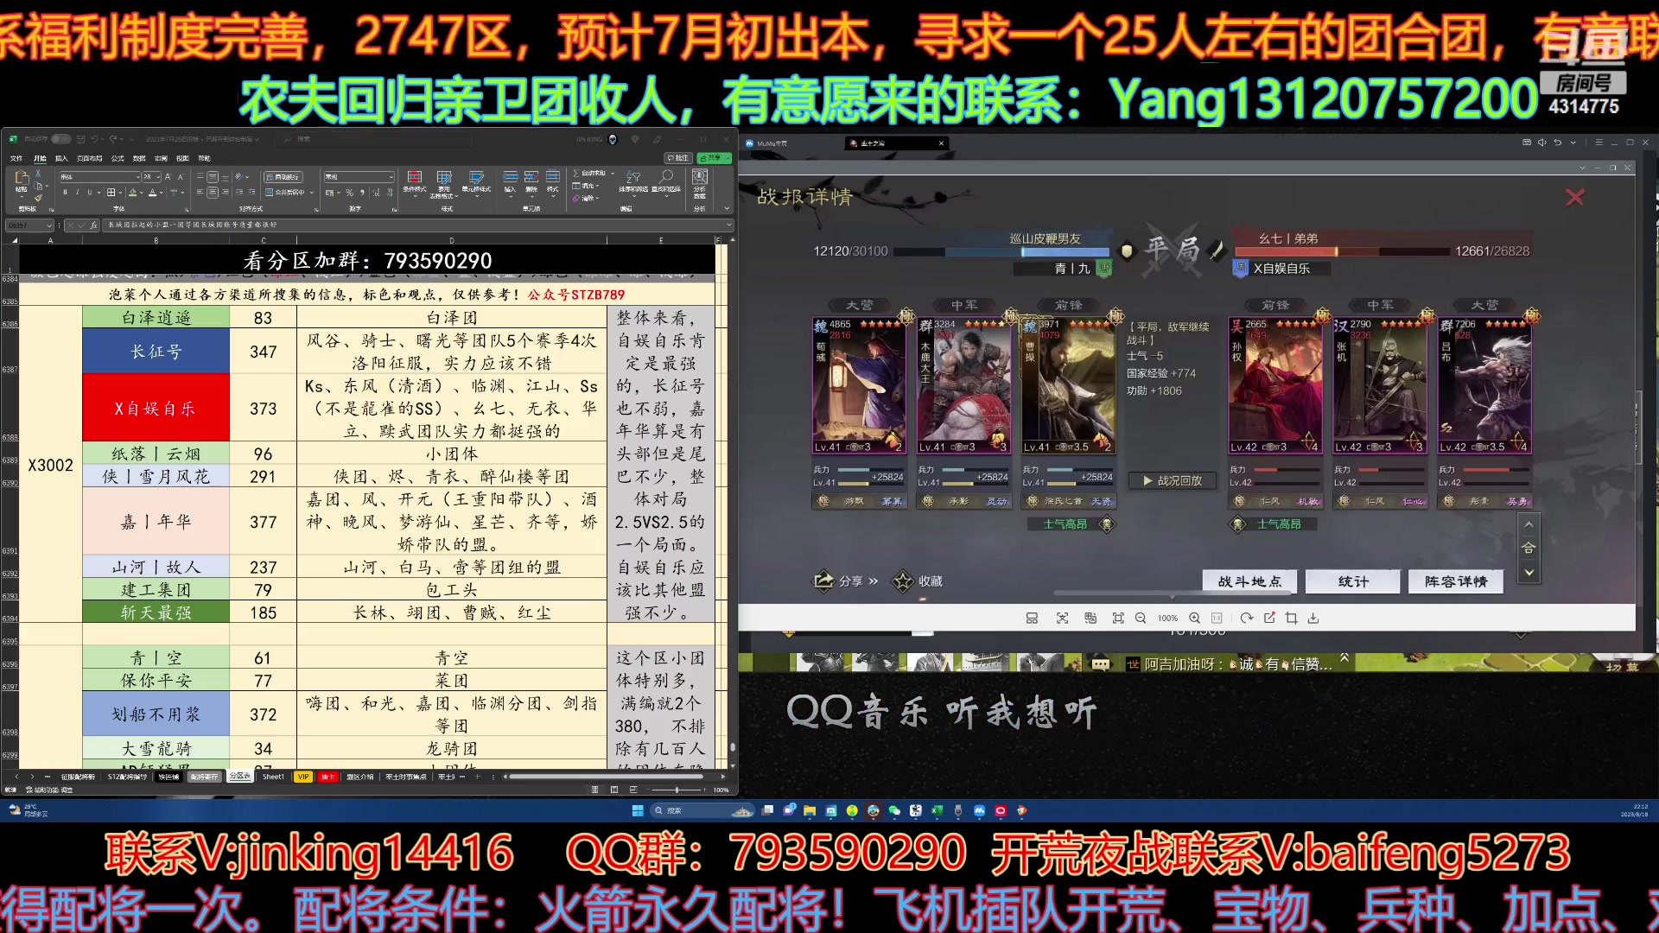
Task: Open Windows Start menu on taskbar
Action: 638,810
